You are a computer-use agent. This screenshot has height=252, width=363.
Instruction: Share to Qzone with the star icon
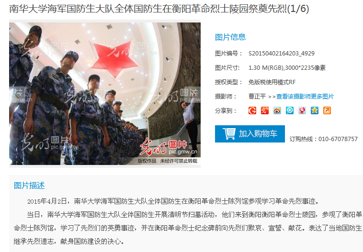(x=314, y=110)
